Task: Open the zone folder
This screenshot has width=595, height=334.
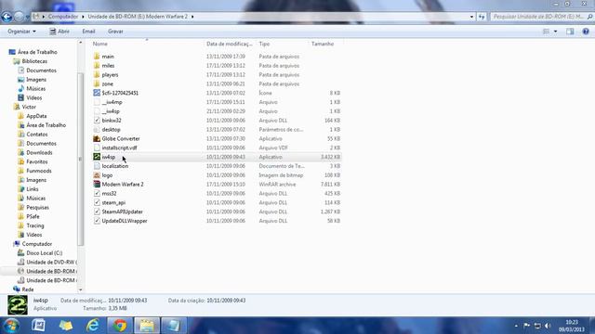Action: click(108, 83)
